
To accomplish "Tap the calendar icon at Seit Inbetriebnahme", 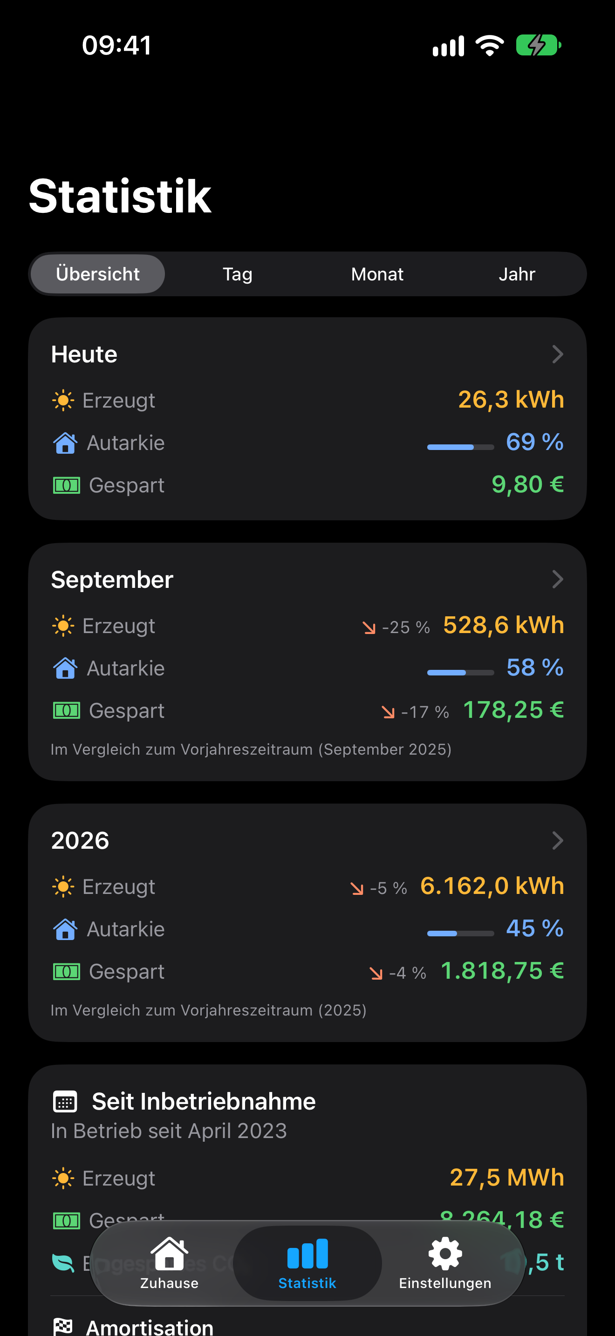I will [65, 1102].
